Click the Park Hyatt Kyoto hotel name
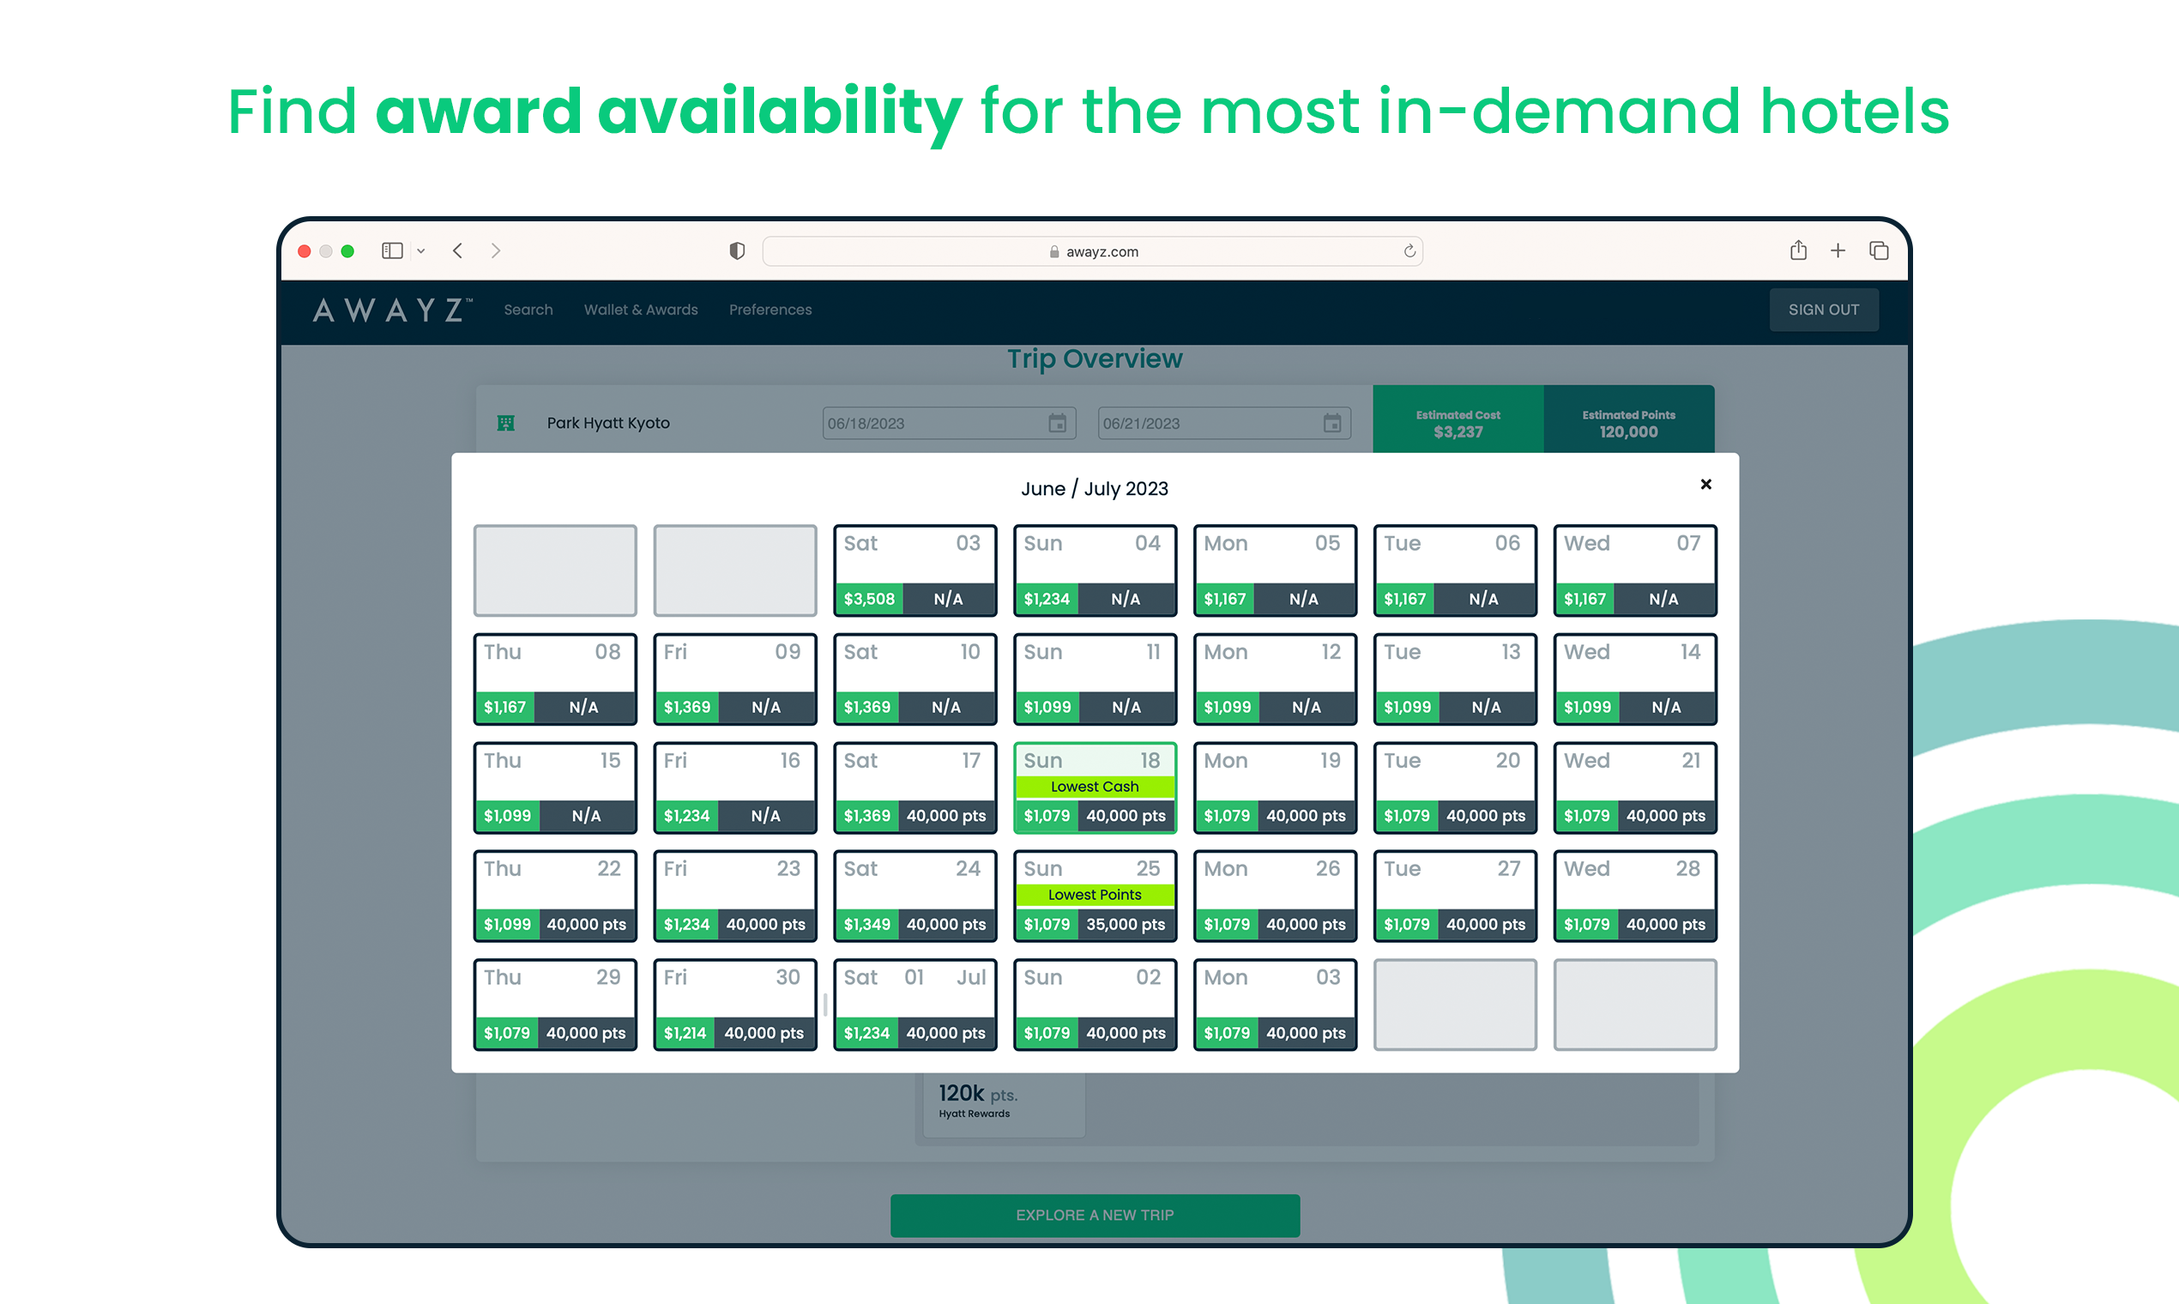The image size is (2179, 1304). pyautogui.click(x=608, y=424)
